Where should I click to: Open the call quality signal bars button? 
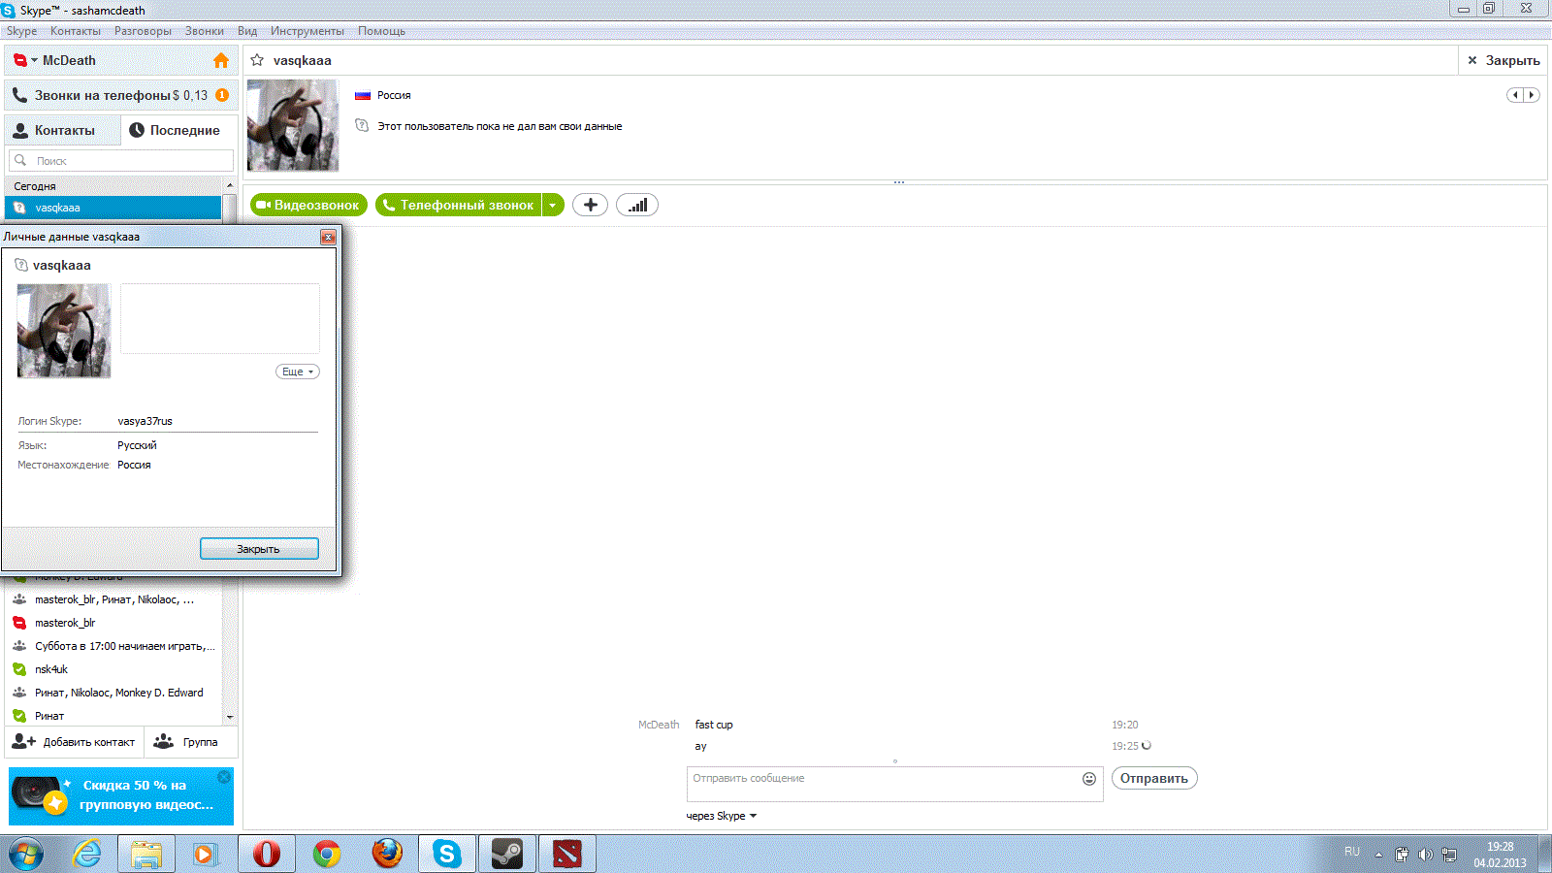tap(637, 205)
